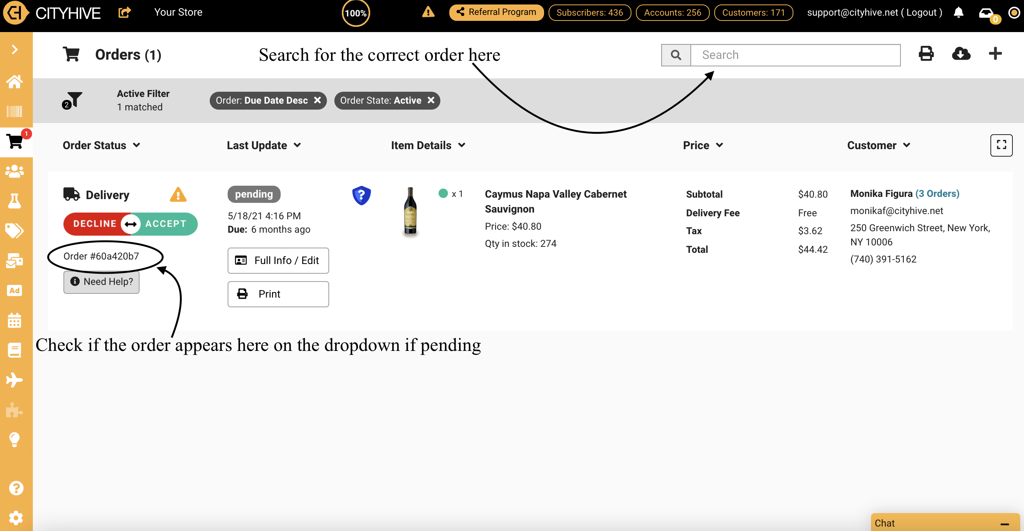Open the sidebar help question mark
The image size is (1024, 531).
(16, 488)
